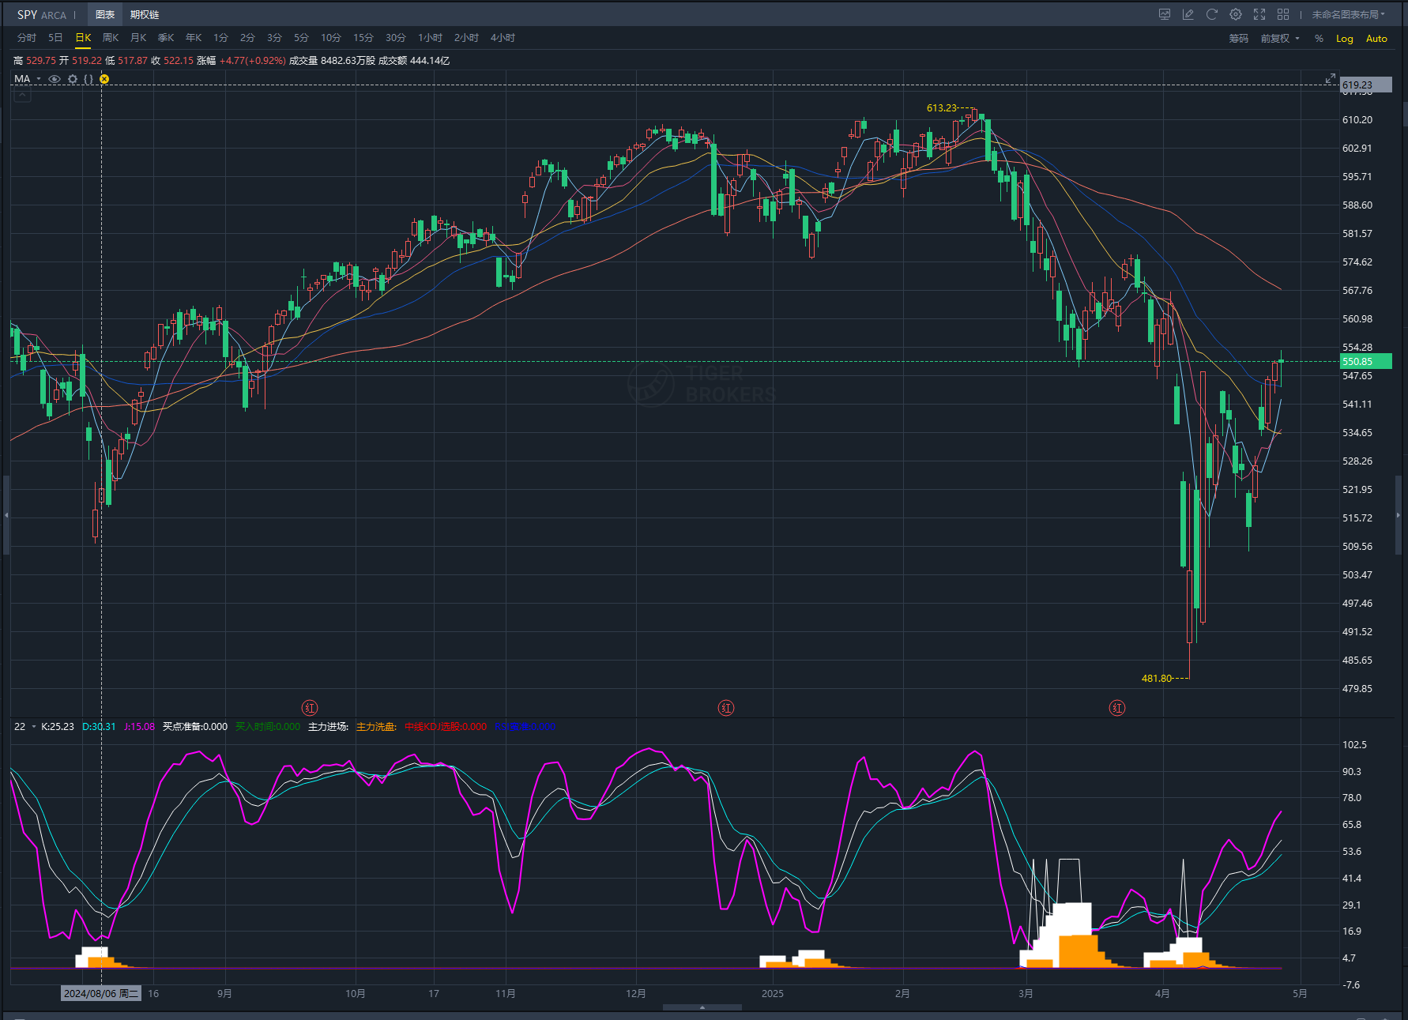Click the red dividend marker near late March

pyautogui.click(x=1117, y=708)
